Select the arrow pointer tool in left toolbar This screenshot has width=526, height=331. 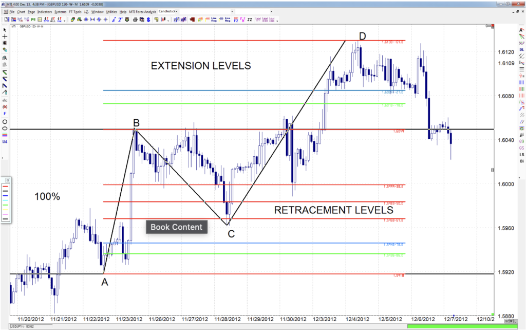click(5, 30)
